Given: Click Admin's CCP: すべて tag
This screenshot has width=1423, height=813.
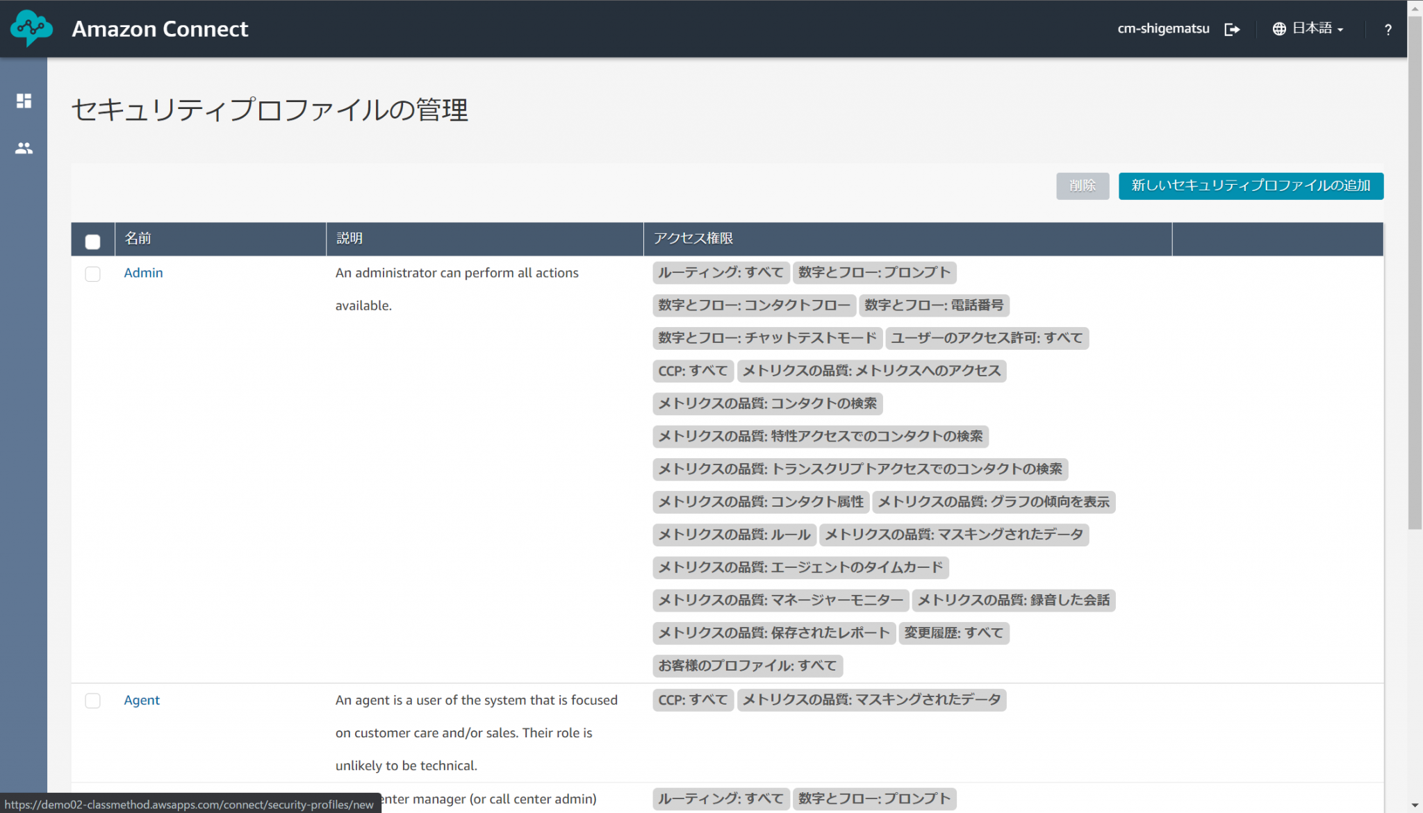Looking at the screenshot, I should click(x=693, y=371).
